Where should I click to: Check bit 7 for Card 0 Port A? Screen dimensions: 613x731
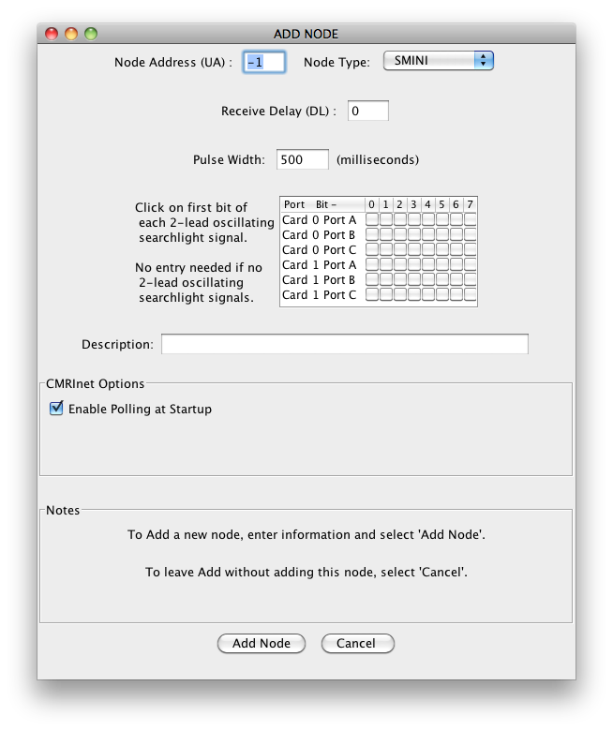471,219
